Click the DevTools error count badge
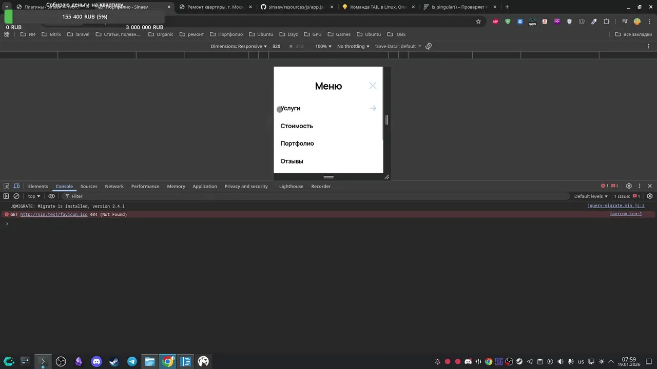The image size is (657, 369). click(605, 186)
